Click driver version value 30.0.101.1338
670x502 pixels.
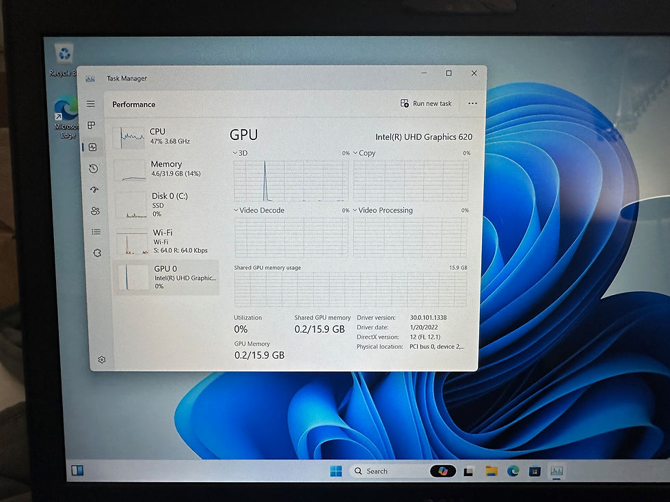(428, 318)
